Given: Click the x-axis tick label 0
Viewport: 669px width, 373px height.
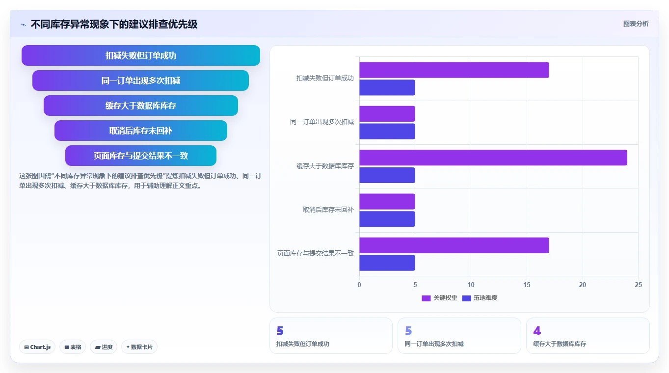Looking at the screenshot, I should click(x=359, y=285).
